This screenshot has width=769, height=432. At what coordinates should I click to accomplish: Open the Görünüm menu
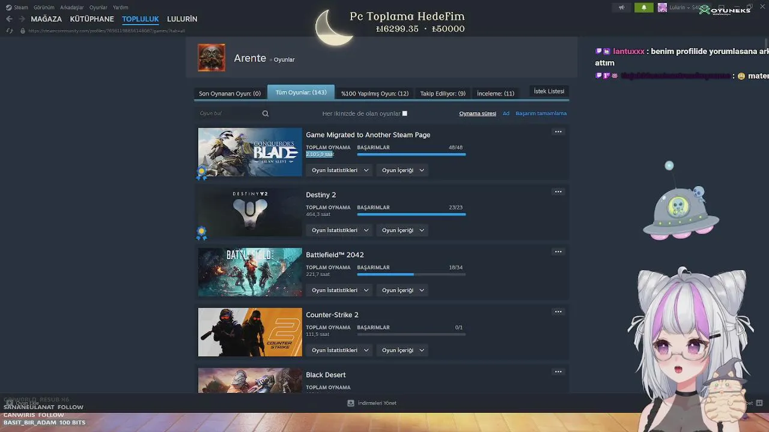coord(44,7)
